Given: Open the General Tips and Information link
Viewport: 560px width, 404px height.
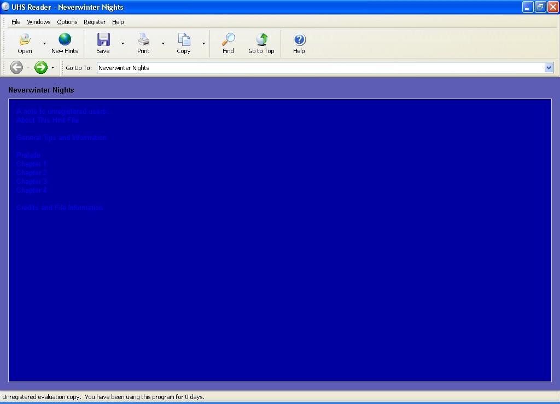Looking at the screenshot, I should 61,138.
